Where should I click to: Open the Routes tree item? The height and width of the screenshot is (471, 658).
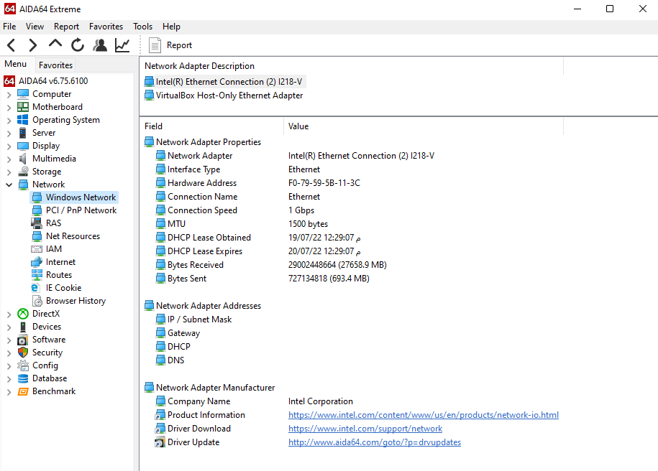click(59, 275)
